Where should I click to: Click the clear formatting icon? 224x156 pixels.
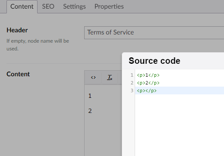coord(110,78)
